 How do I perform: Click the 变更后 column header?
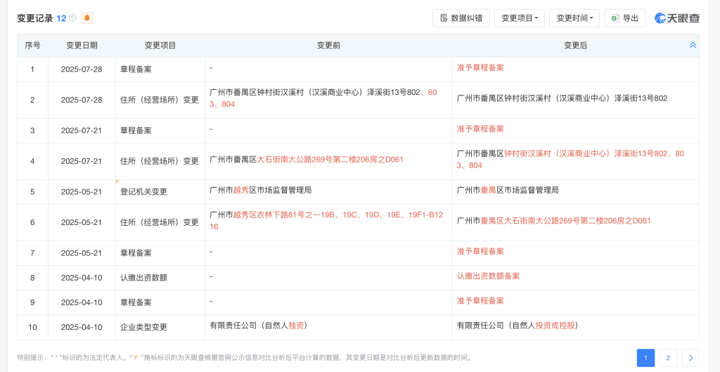pyautogui.click(x=575, y=45)
